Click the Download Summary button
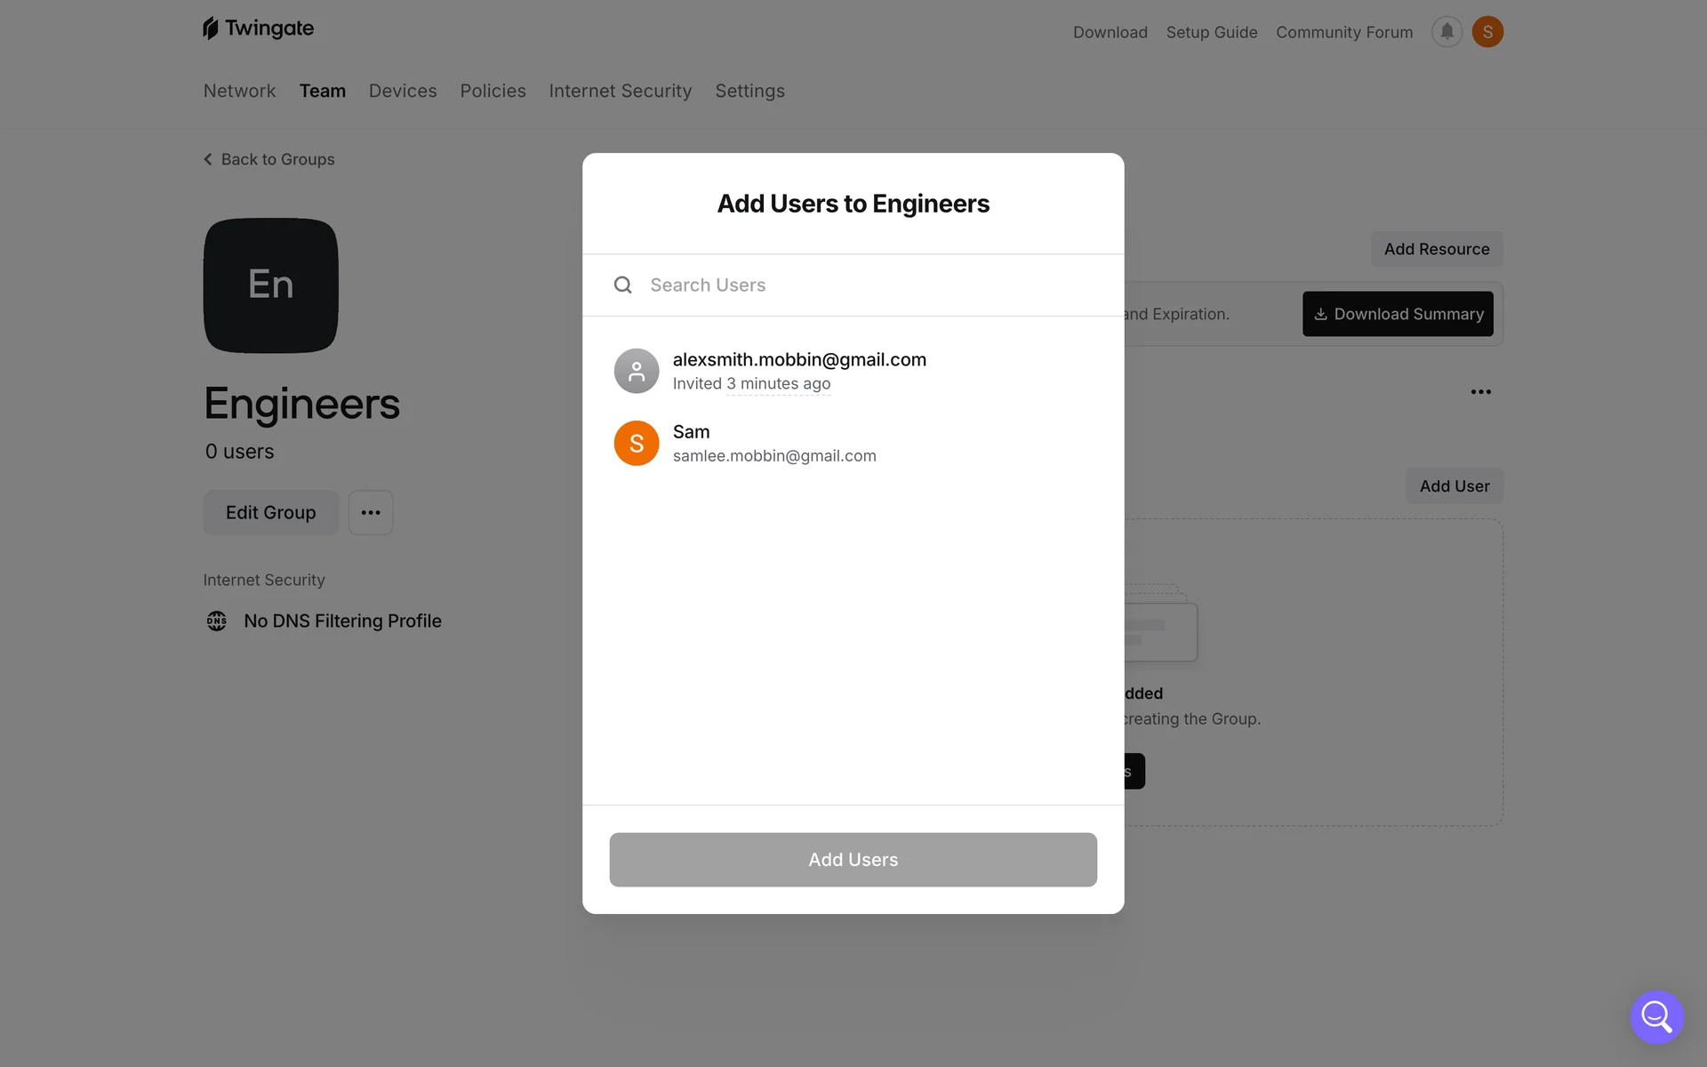This screenshot has width=1707, height=1067. [1398, 314]
